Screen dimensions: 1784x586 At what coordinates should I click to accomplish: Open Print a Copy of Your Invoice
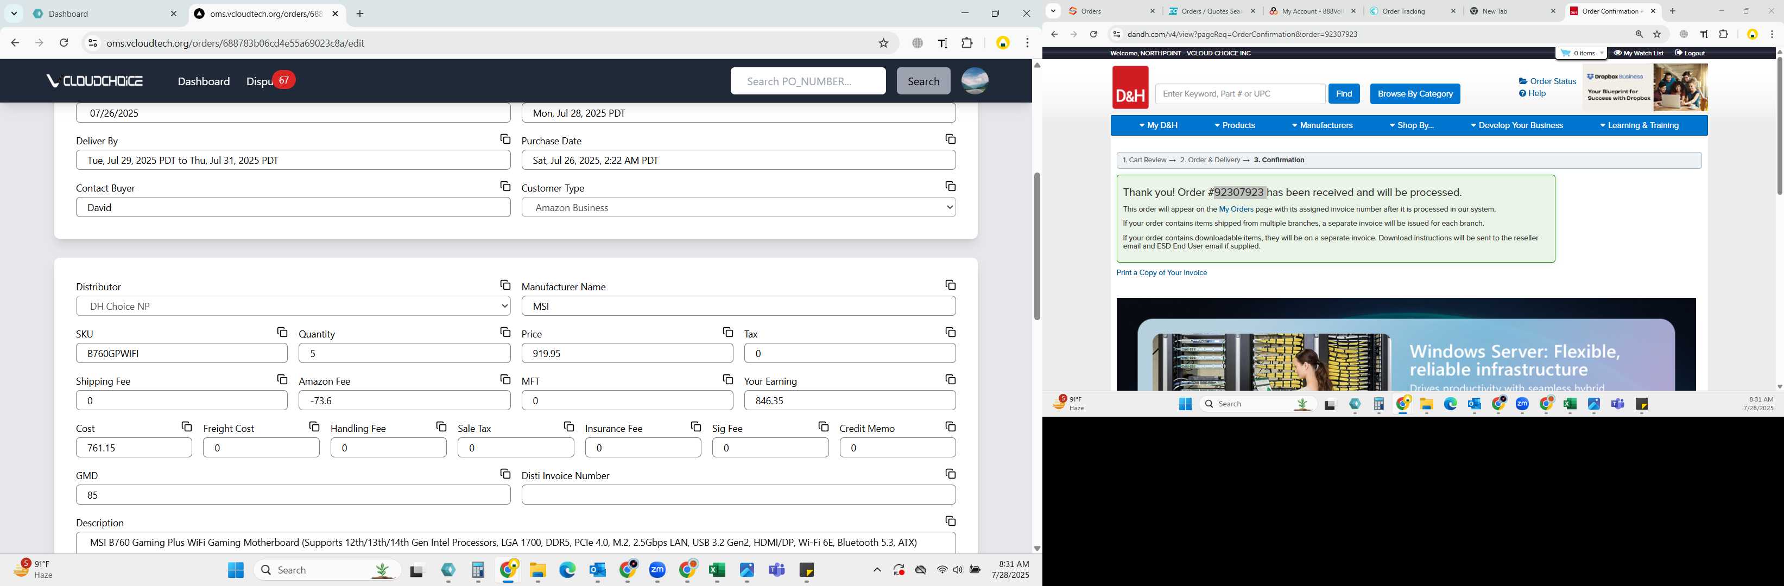[1161, 272]
